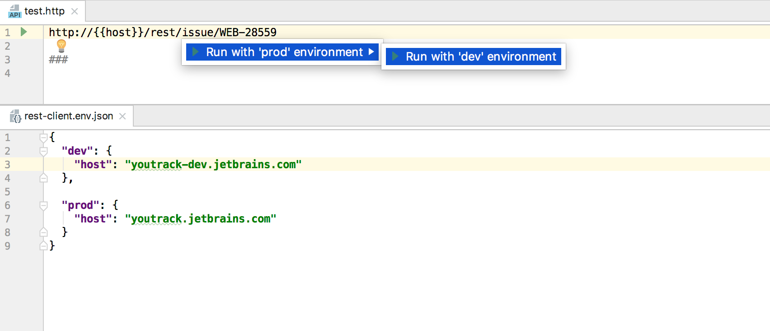Click the "youtrack.jetbrains.com" host value
Viewport: 770px width, 331px height.
pyautogui.click(x=201, y=219)
